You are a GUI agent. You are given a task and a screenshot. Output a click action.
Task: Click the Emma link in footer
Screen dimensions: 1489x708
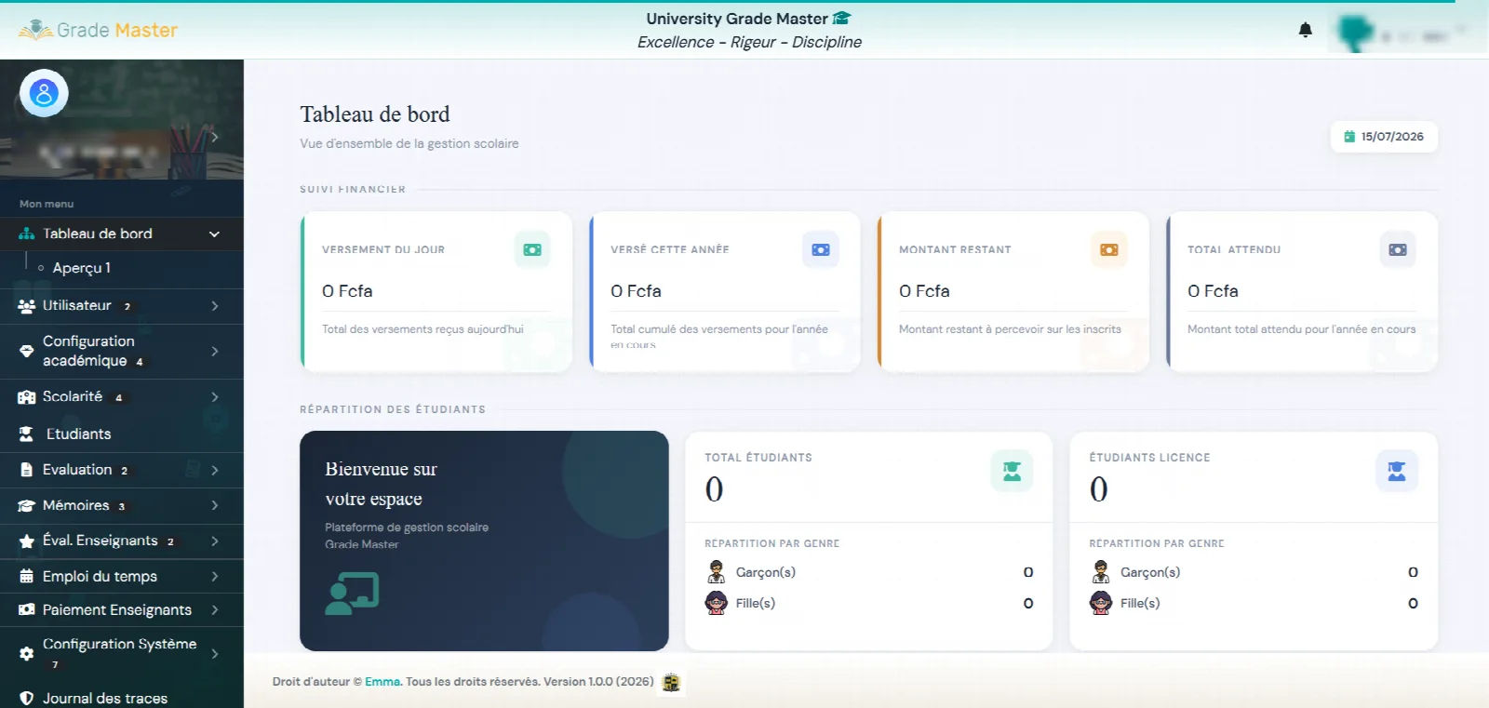pos(382,682)
